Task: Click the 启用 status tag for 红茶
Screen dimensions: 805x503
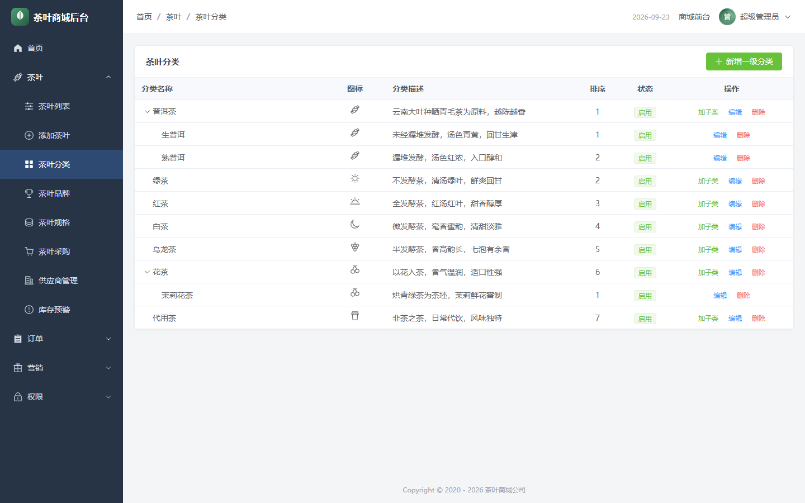Action: pos(645,204)
